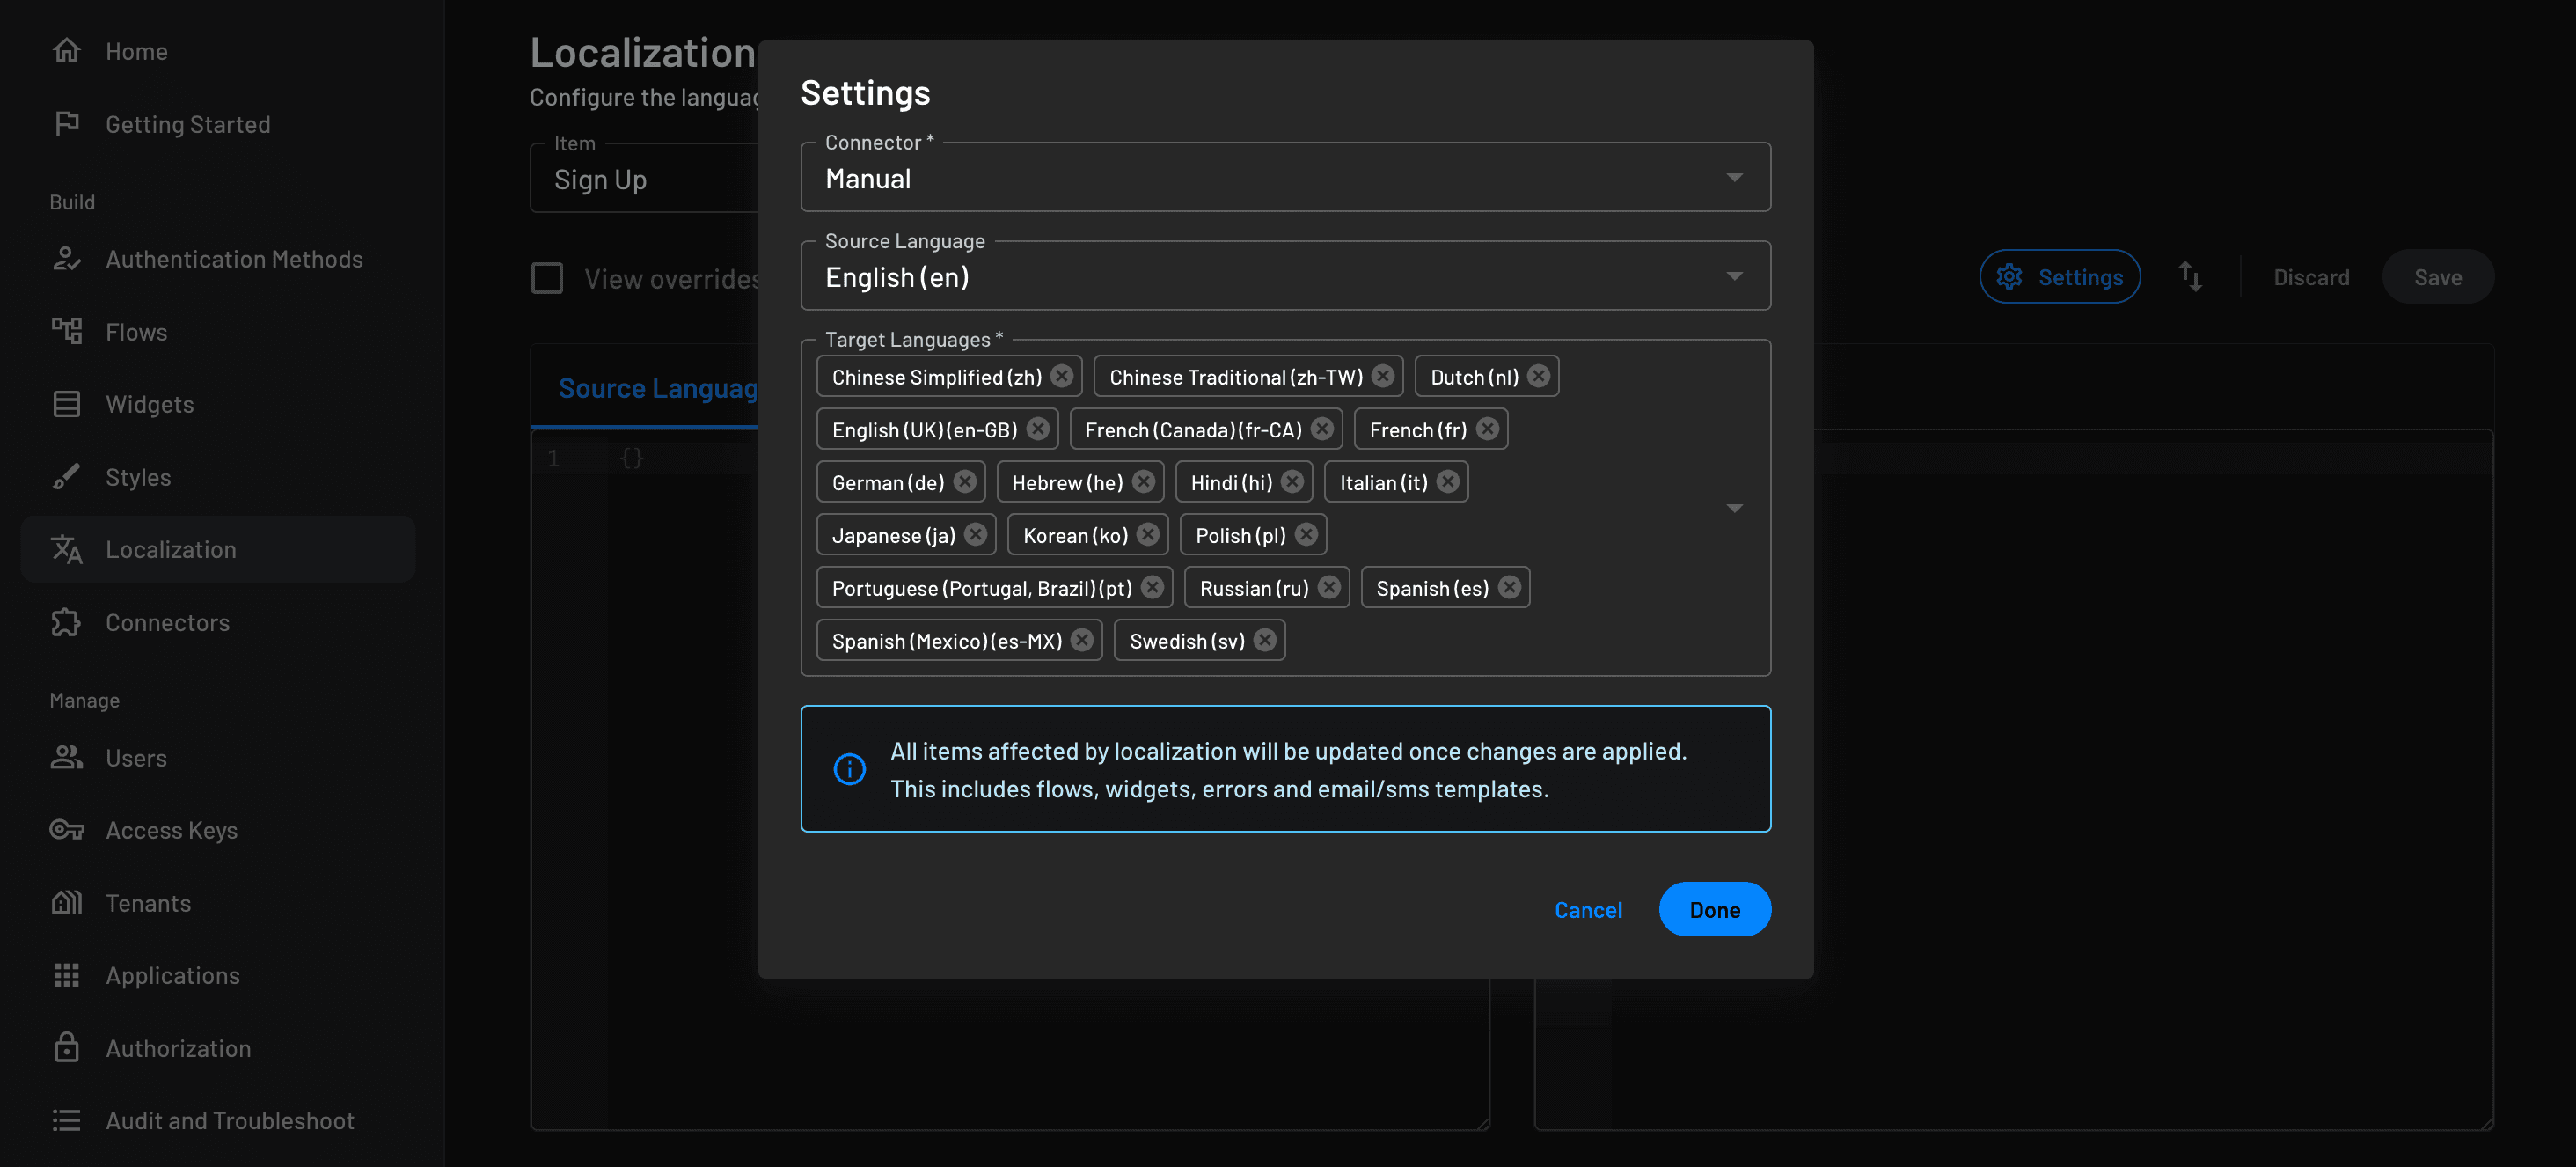Open the Connector dropdown
Image resolution: width=2576 pixels, height=1167 pixels.
(x=1735, y=177)
